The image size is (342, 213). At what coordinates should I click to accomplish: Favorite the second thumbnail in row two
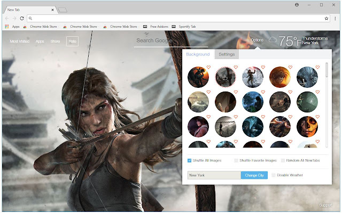click(x=236, y=92)
